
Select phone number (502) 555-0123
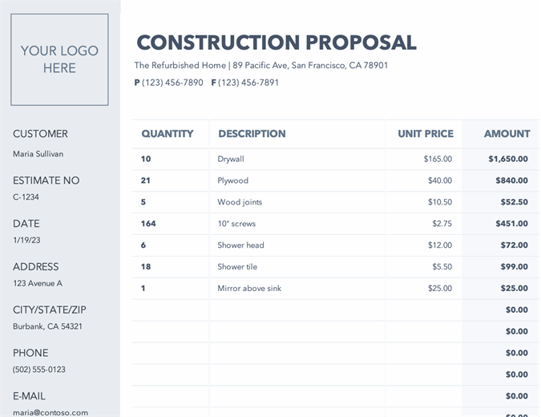(39, 370)
